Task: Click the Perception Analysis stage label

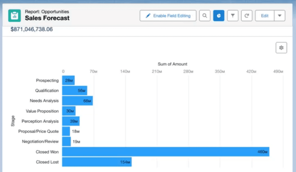Action: [x=40, y=121]
